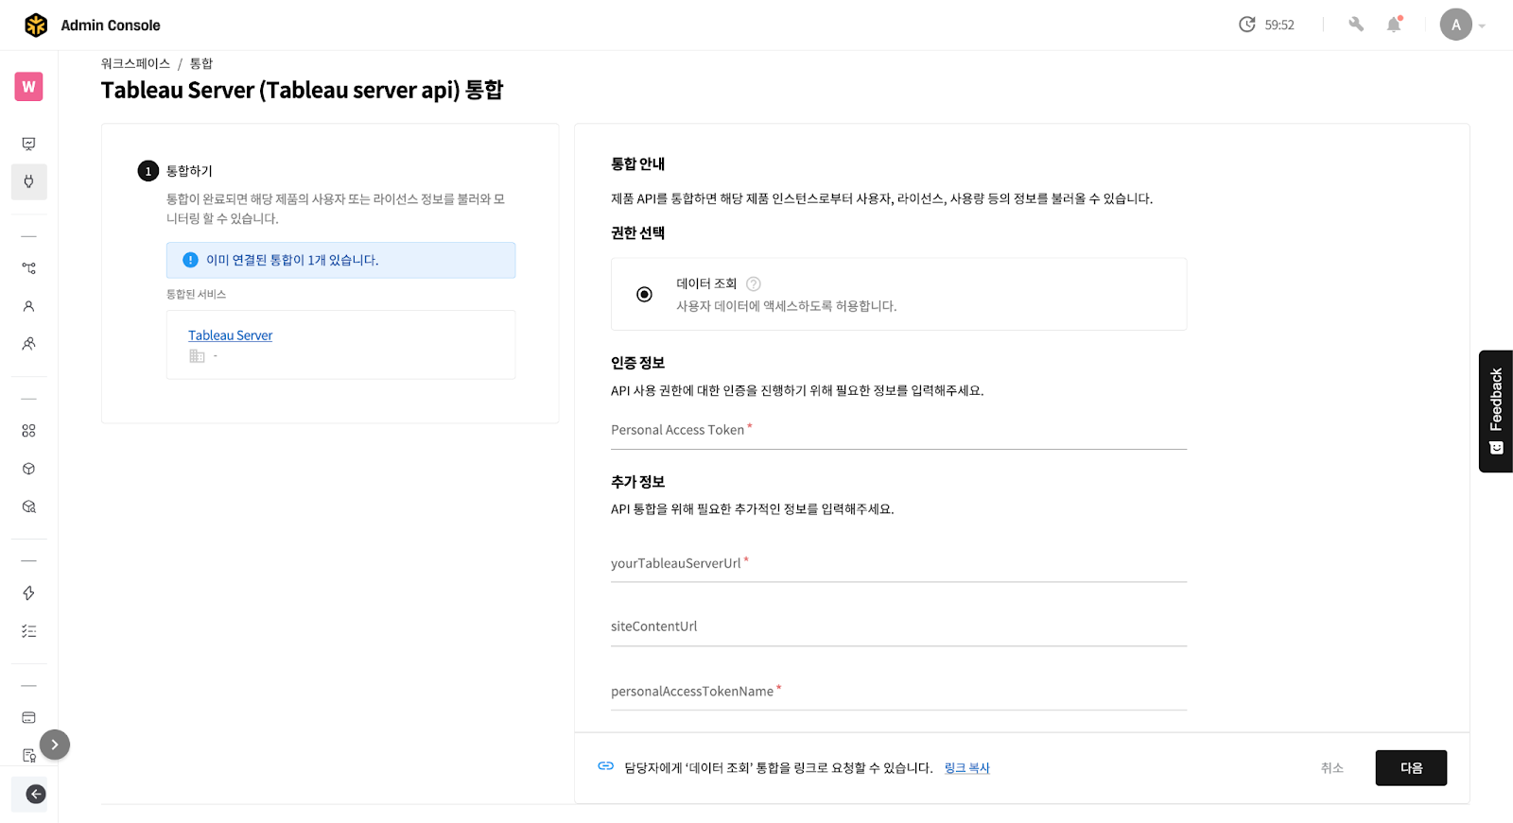Image resolution: width=1513 pixels, height=823 pixels.
Task: Click the 이미 연결된 통합이 1개 있습니다 notice
Action: 340,260
